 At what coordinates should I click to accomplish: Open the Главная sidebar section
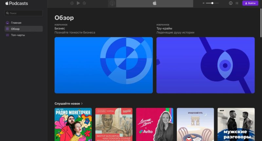(24, 23)
